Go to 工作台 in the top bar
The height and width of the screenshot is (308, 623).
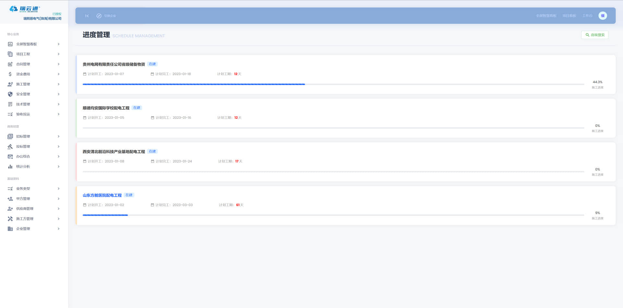click(x=587, y=16)
